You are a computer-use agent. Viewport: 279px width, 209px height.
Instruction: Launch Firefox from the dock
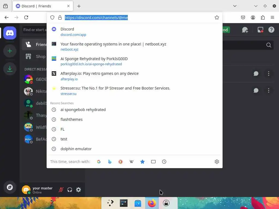coord(152,203)
